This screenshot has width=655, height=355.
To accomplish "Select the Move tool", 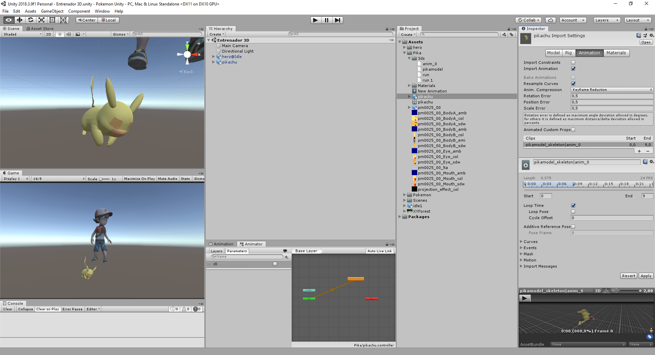I will pyautogui.click(x=19, y=20).
